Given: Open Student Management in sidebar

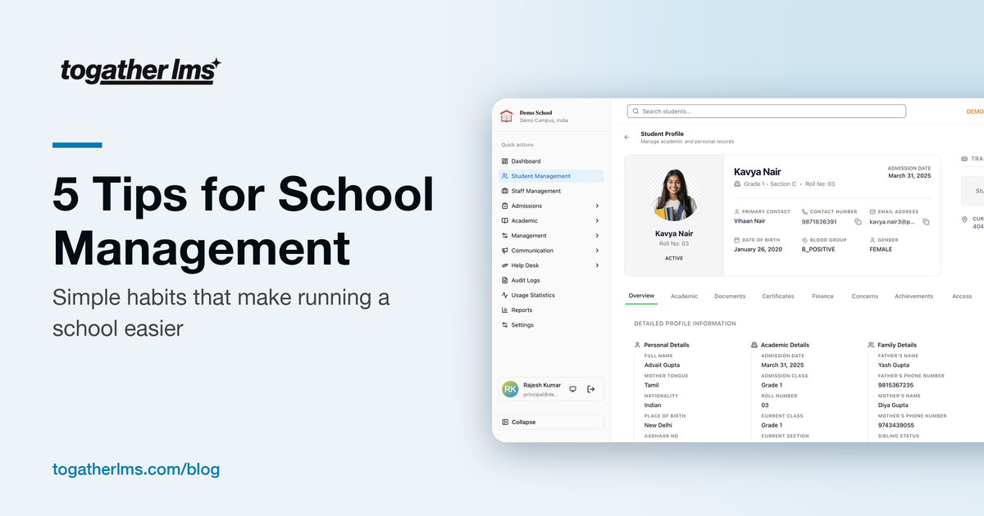Looking at the screenshot, I should [551, 176].
